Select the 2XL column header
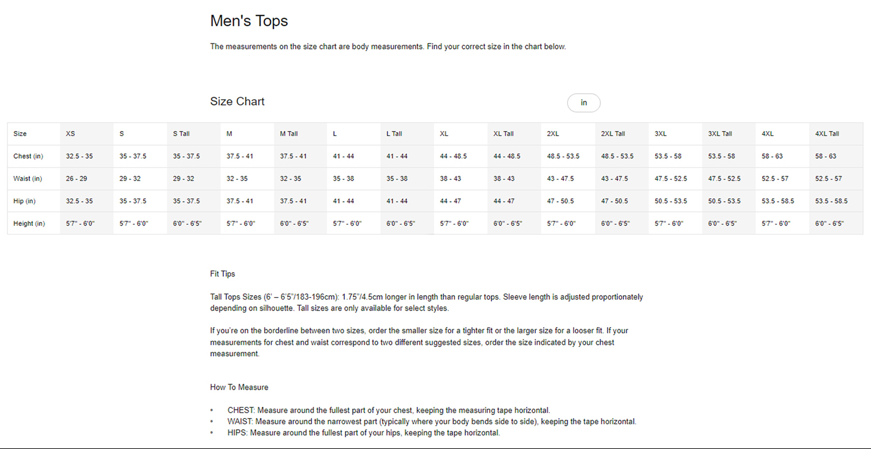 [x=553, y=134]
